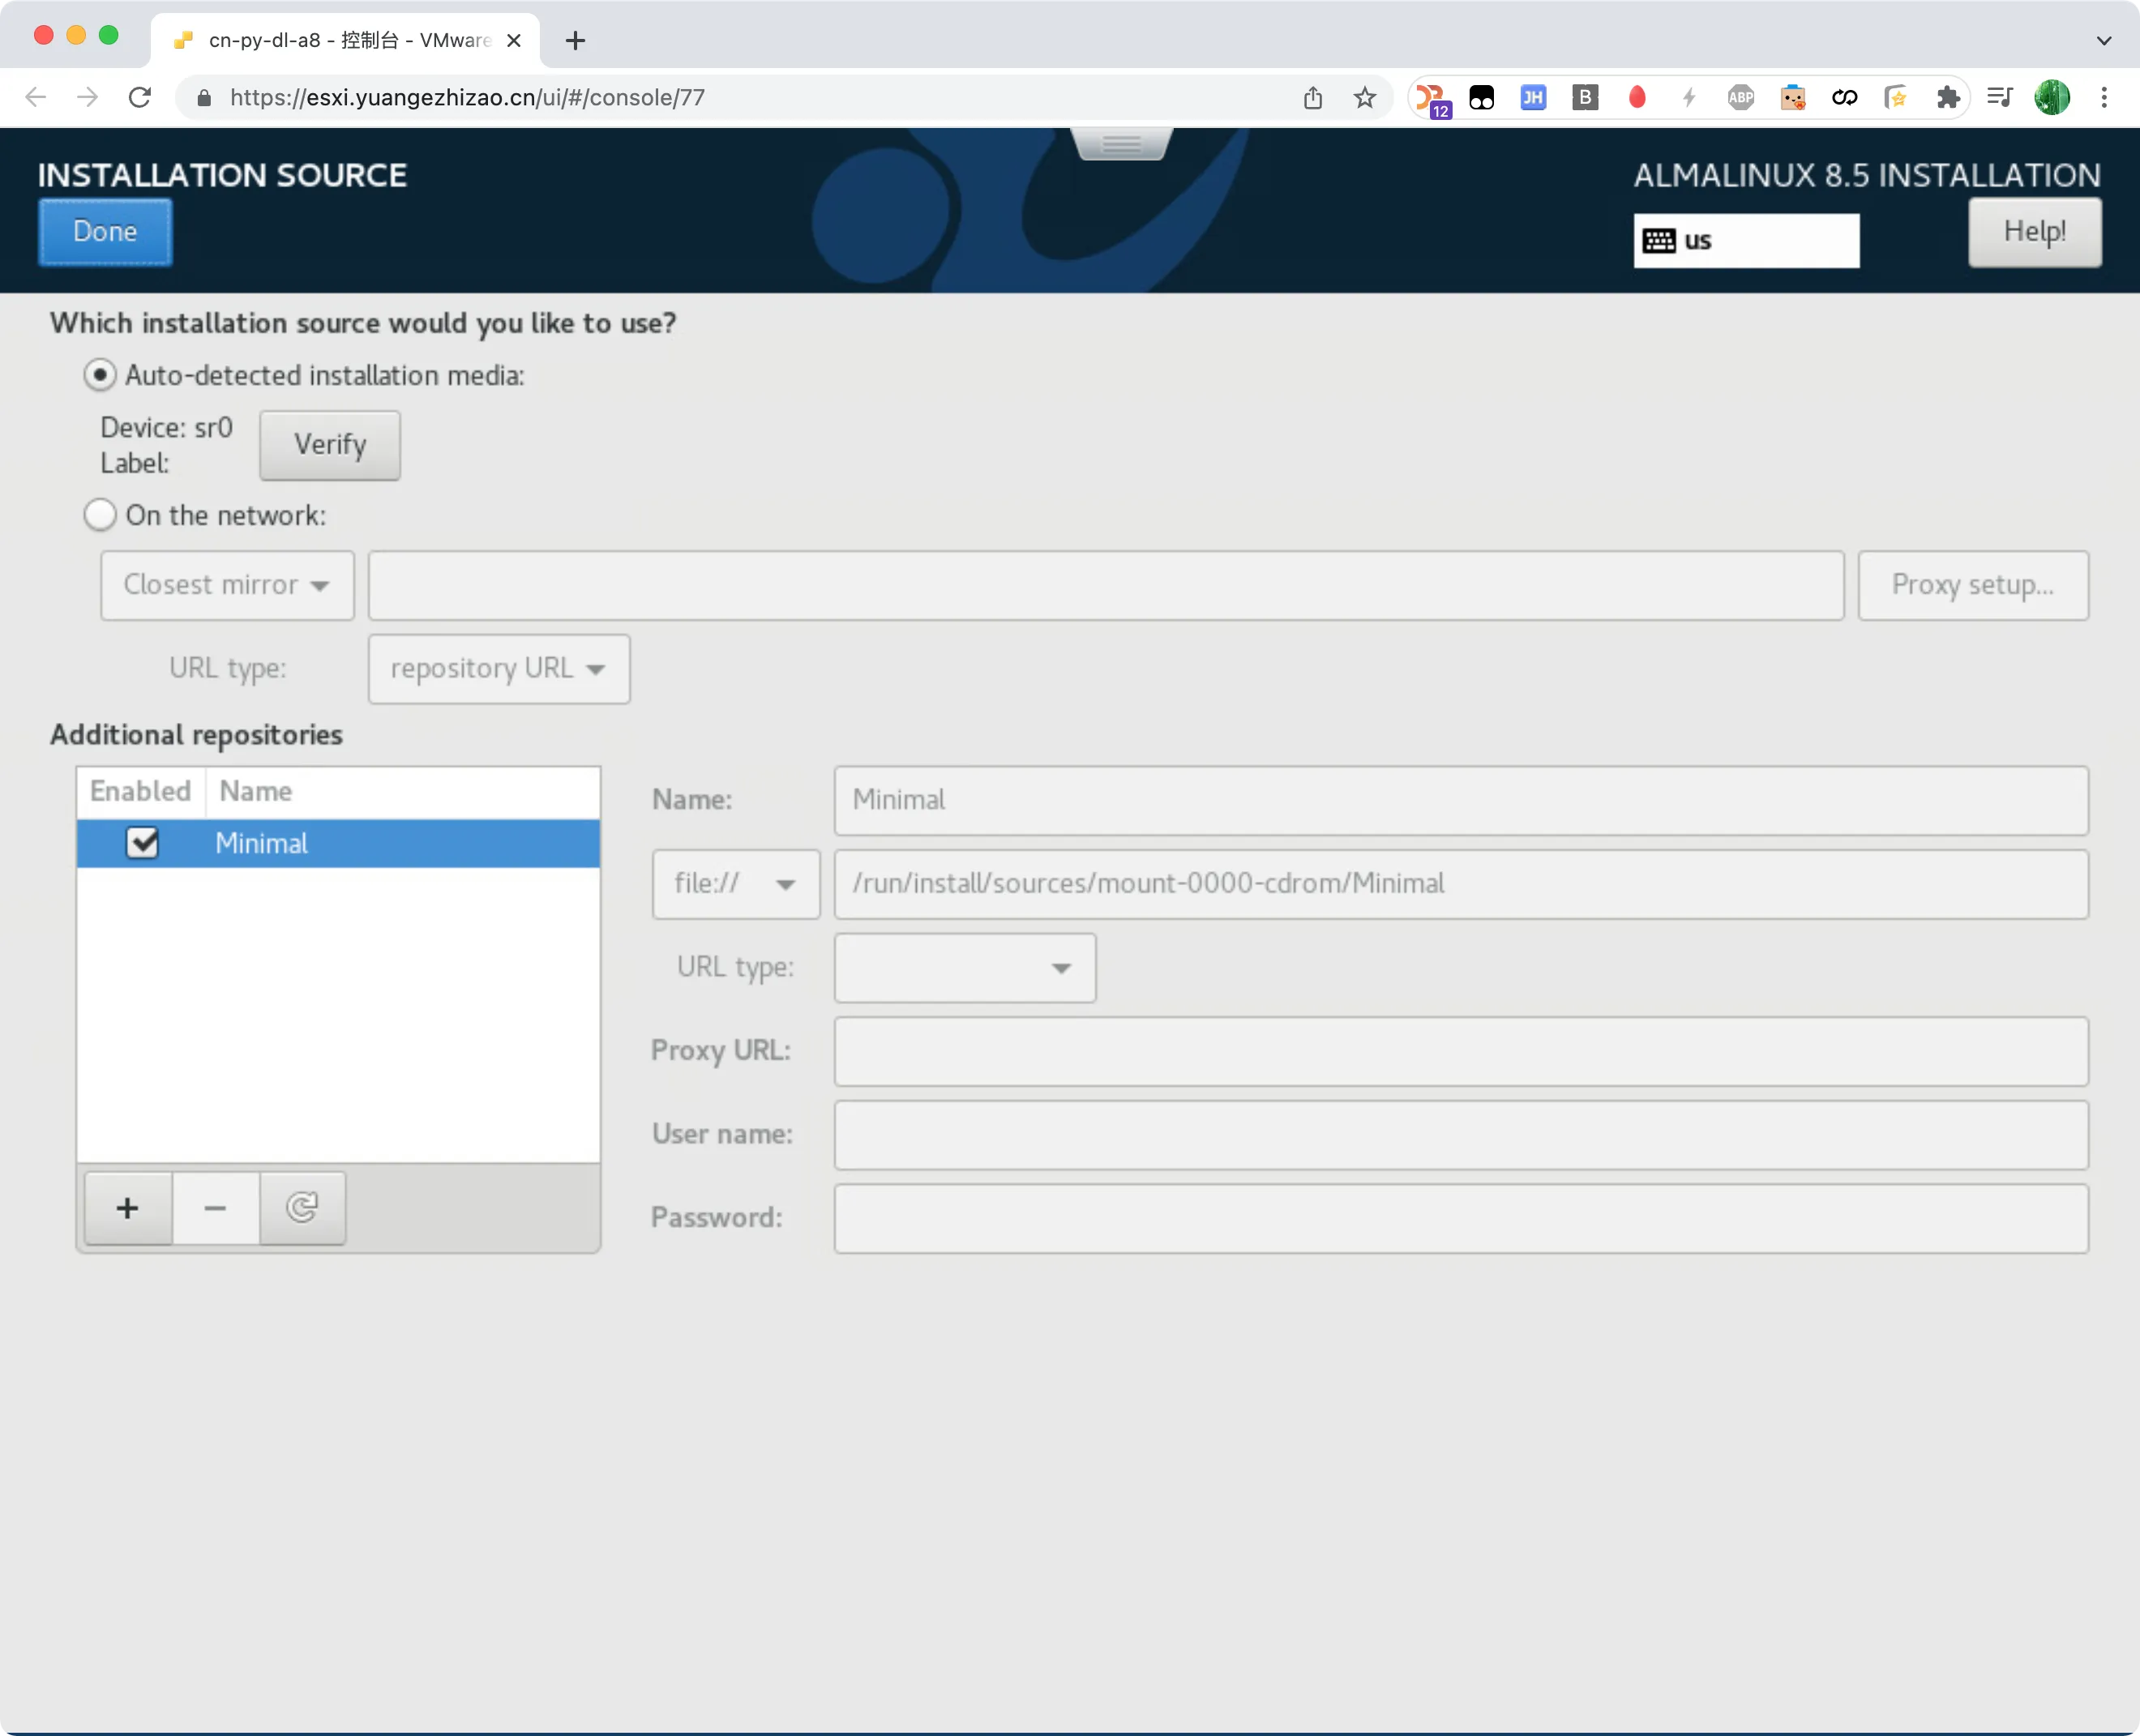Open the Chrome profile avatar
This screenshot has height=1736, width=2140.
click(x=2052, y=97)
